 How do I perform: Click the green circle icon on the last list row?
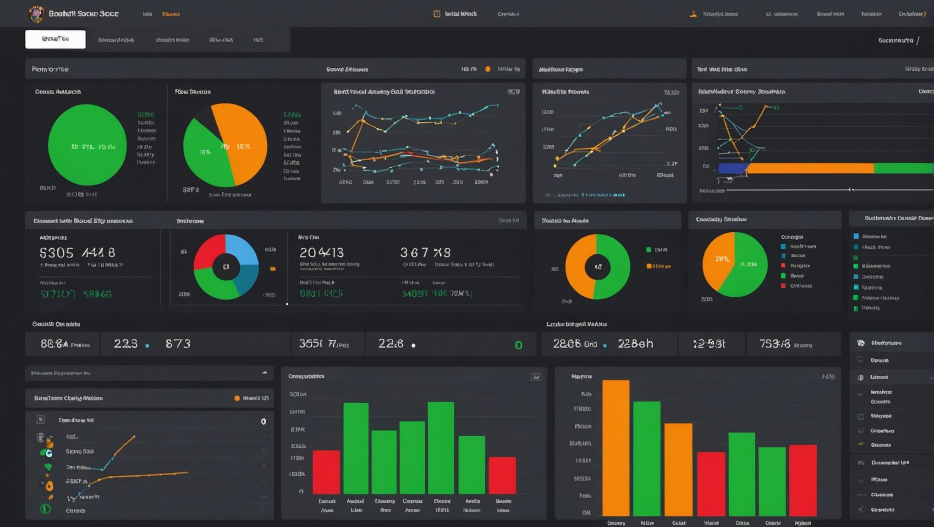(45, 509)
